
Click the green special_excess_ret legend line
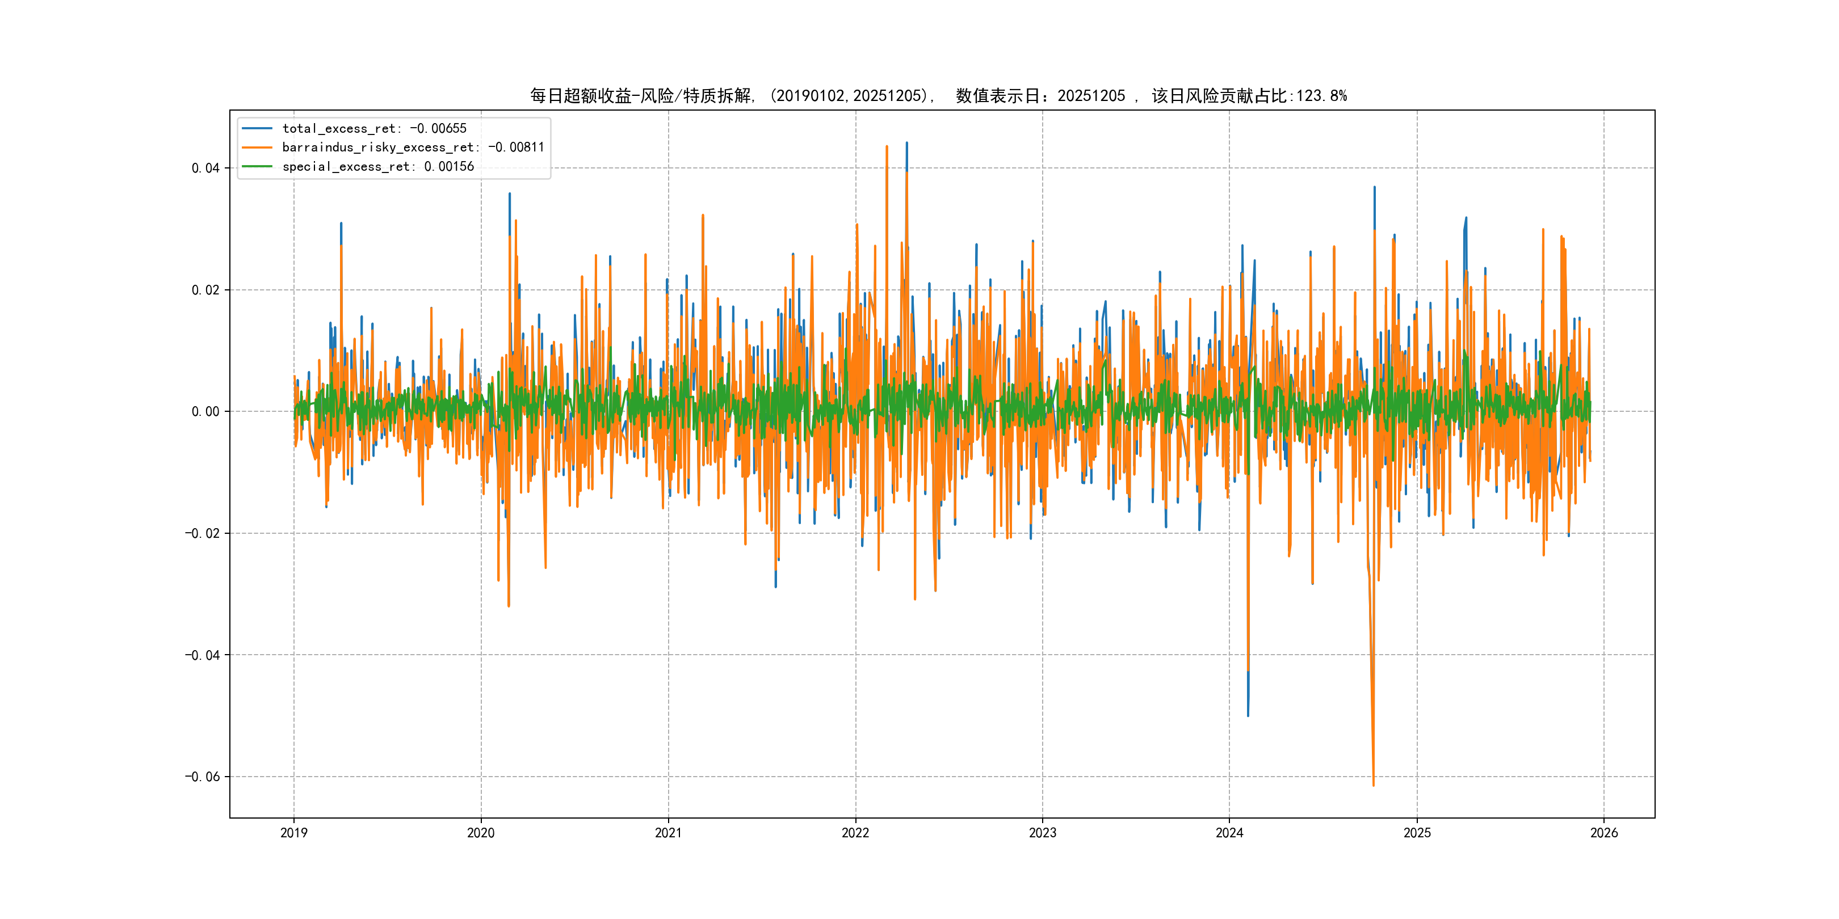pos(257,166)
